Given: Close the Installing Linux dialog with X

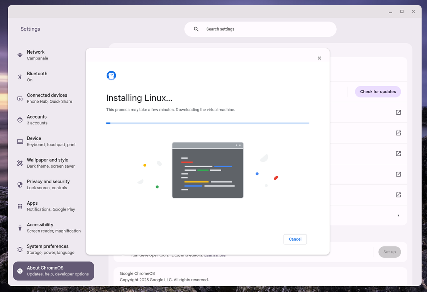Looking at the screenshot, I should 319,58.
